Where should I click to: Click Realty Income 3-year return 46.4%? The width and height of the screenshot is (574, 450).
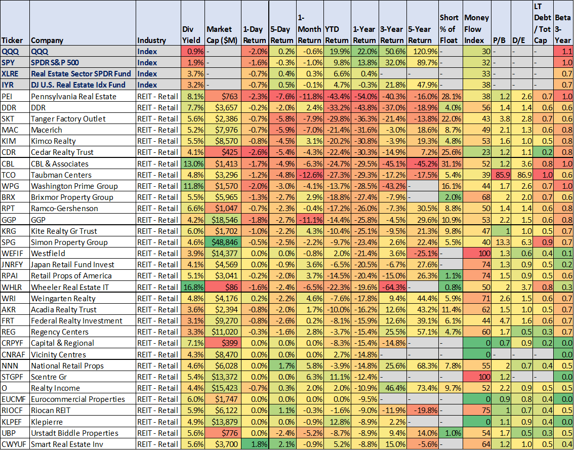[393, 388]
